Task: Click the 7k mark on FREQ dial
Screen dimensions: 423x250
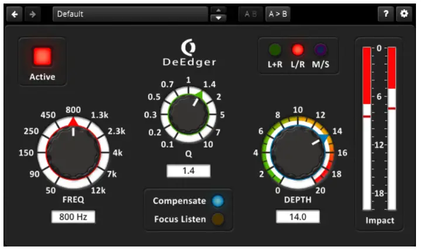Action: coord(112,174)
